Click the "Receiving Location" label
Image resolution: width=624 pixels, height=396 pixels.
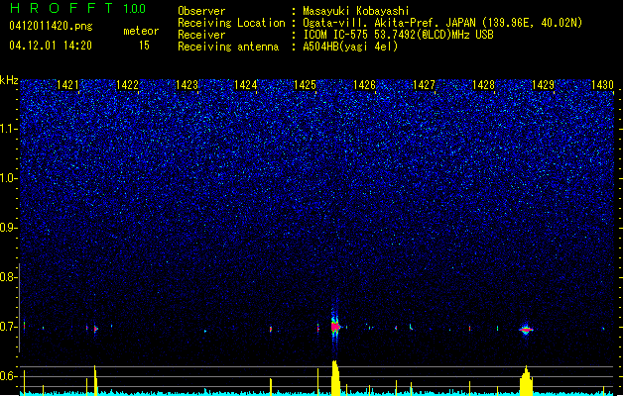tap(231, 23)
